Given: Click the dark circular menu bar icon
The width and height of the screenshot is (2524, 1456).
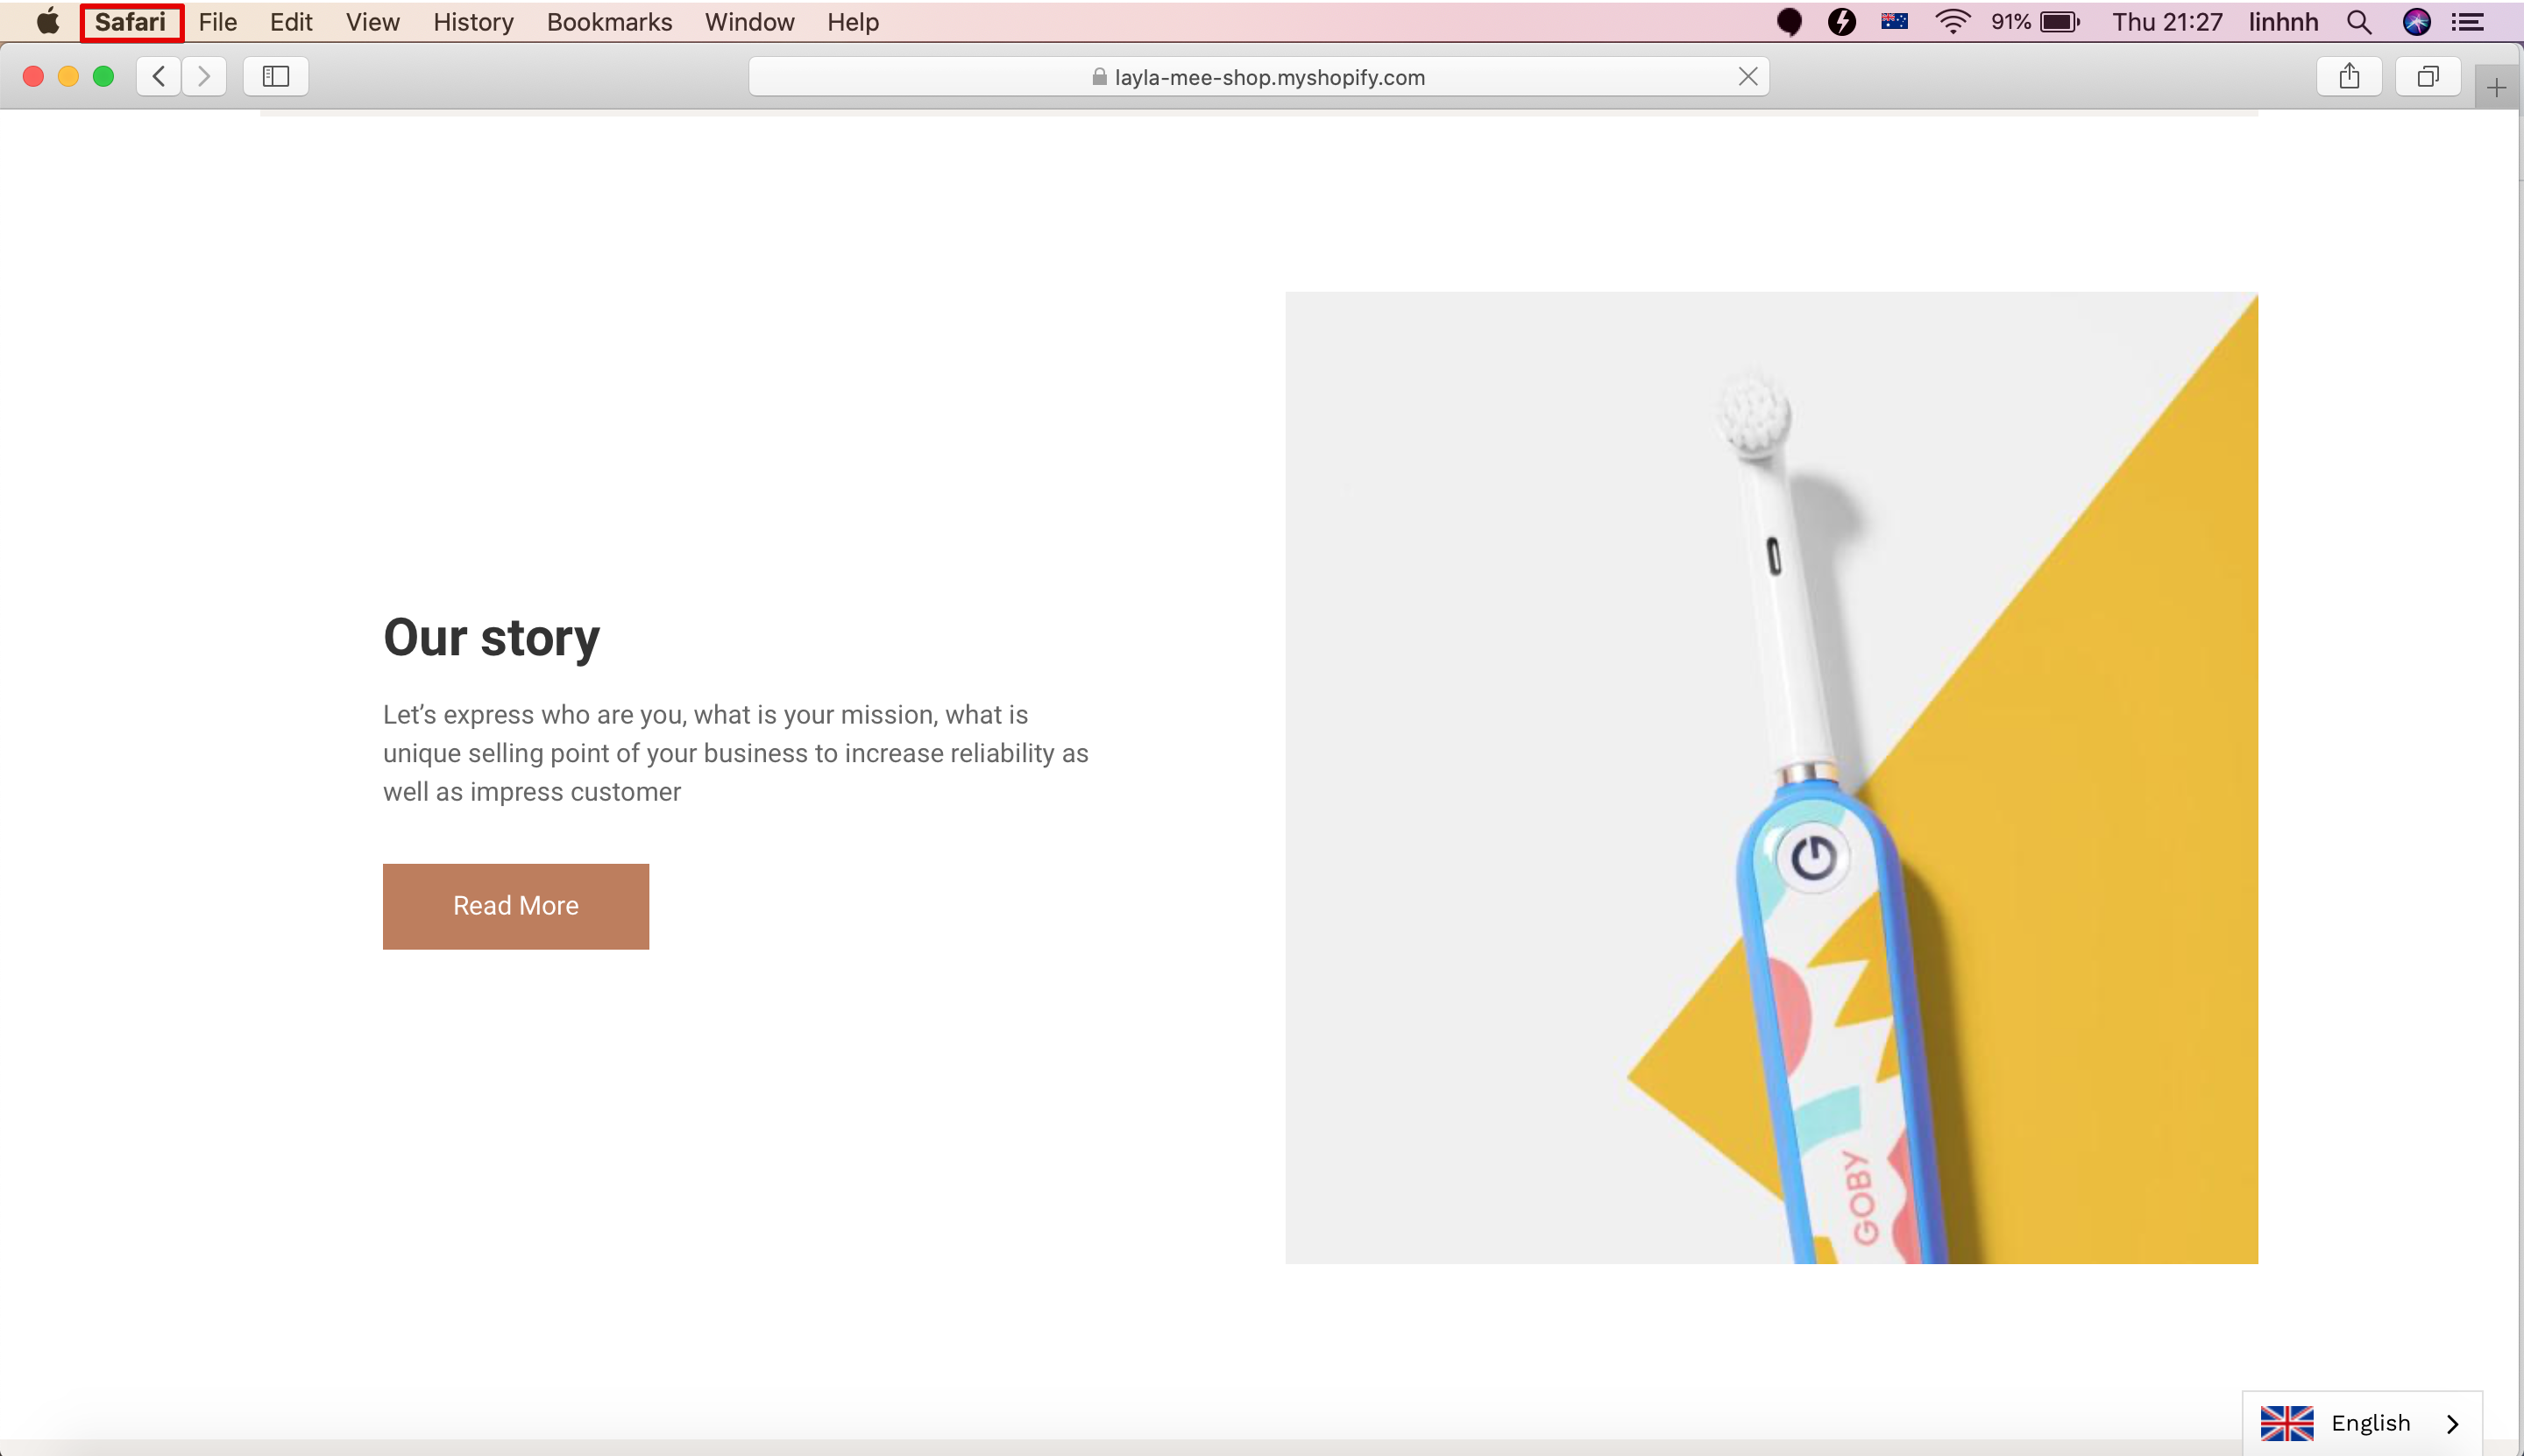Looking at the screenshot, I should pos(1790,21).
